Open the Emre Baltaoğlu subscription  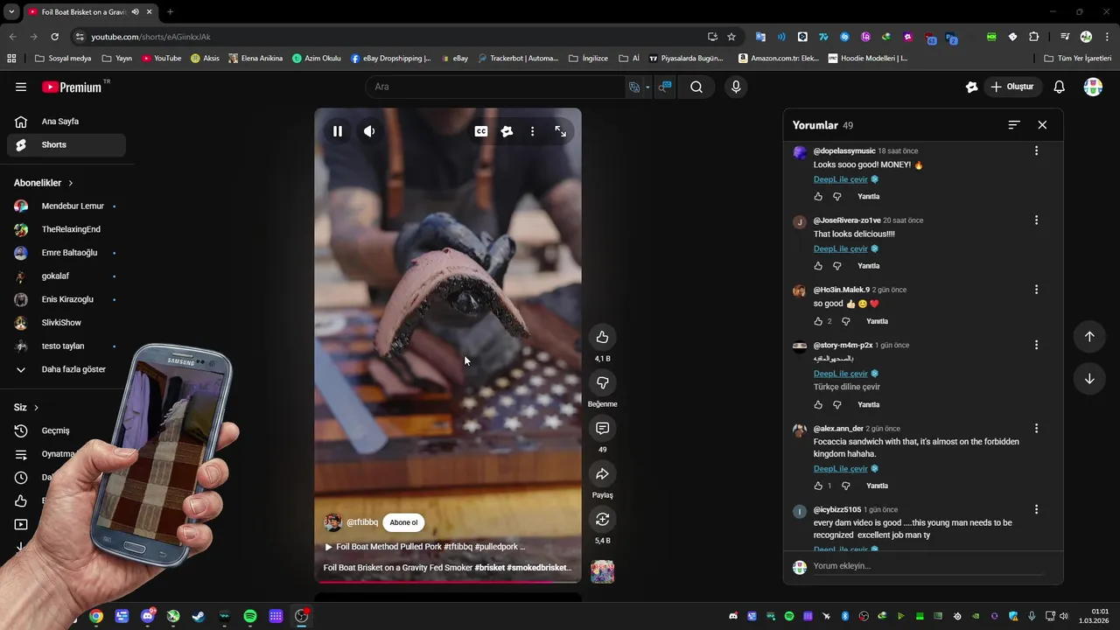pos(66,253)
